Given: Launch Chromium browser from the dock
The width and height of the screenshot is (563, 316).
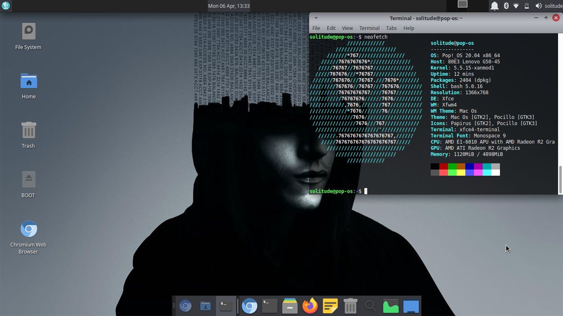Looking at the screenshot, I should coord(249,306).
